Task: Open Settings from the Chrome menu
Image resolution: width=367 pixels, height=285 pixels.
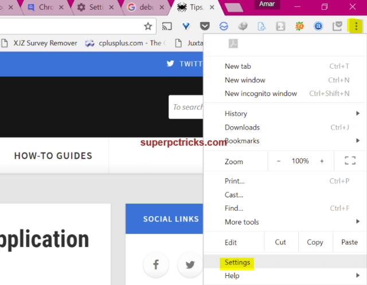Action: tap(285, 262)
